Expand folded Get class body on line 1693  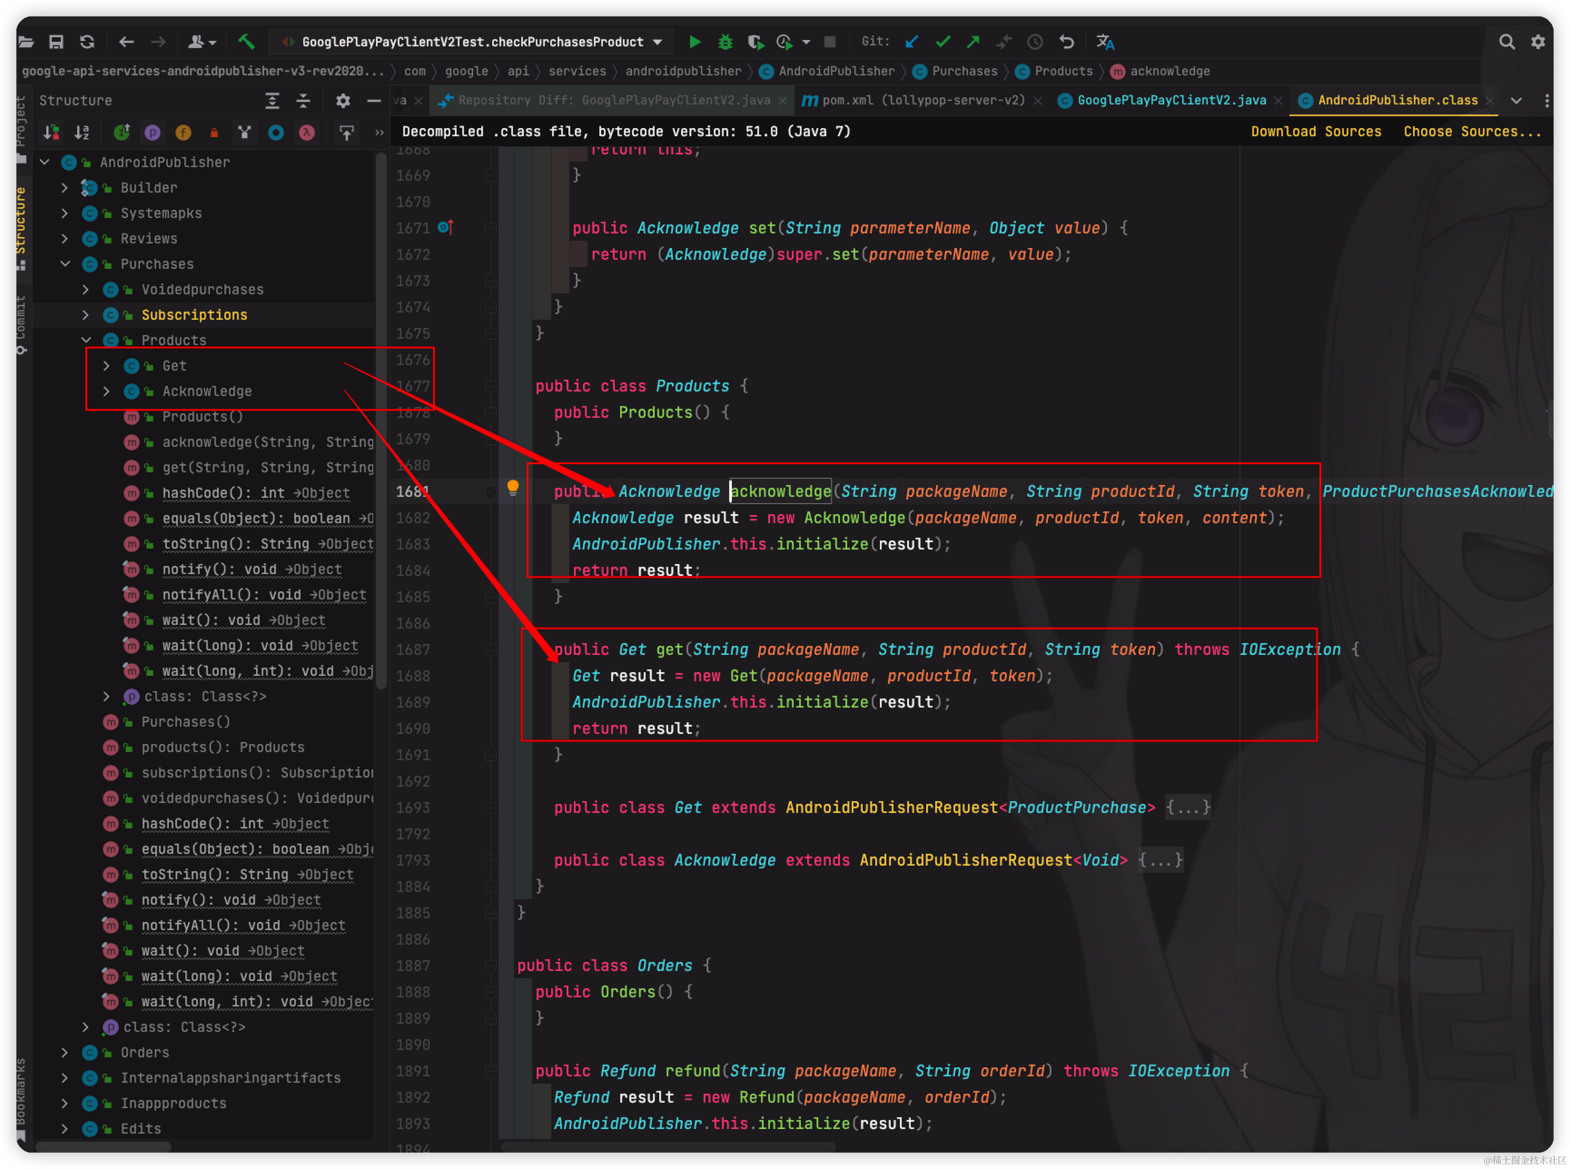tap(1188, 808)
